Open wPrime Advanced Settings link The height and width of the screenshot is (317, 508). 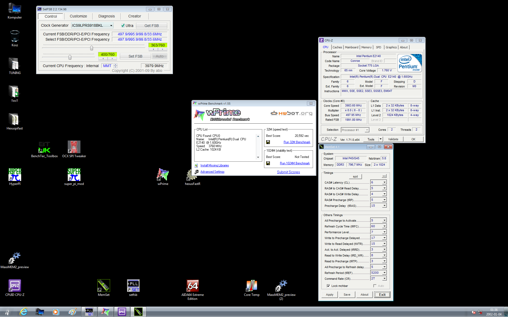212,172
